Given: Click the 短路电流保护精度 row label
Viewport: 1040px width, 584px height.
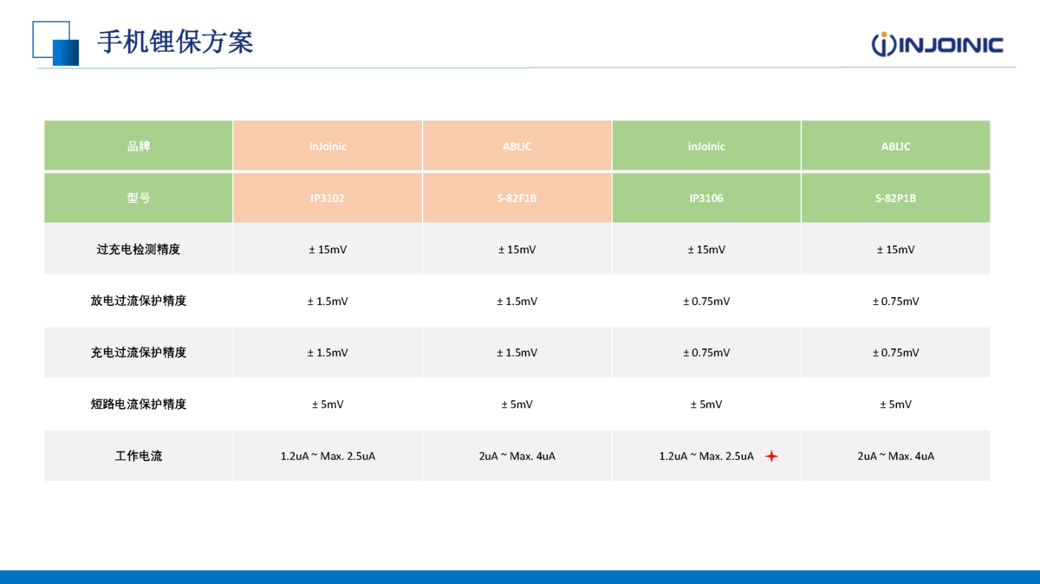Looking at the screenshot, I should 139,404.
